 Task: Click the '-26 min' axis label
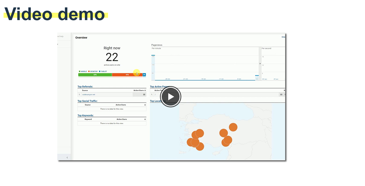tap(168, 79)
